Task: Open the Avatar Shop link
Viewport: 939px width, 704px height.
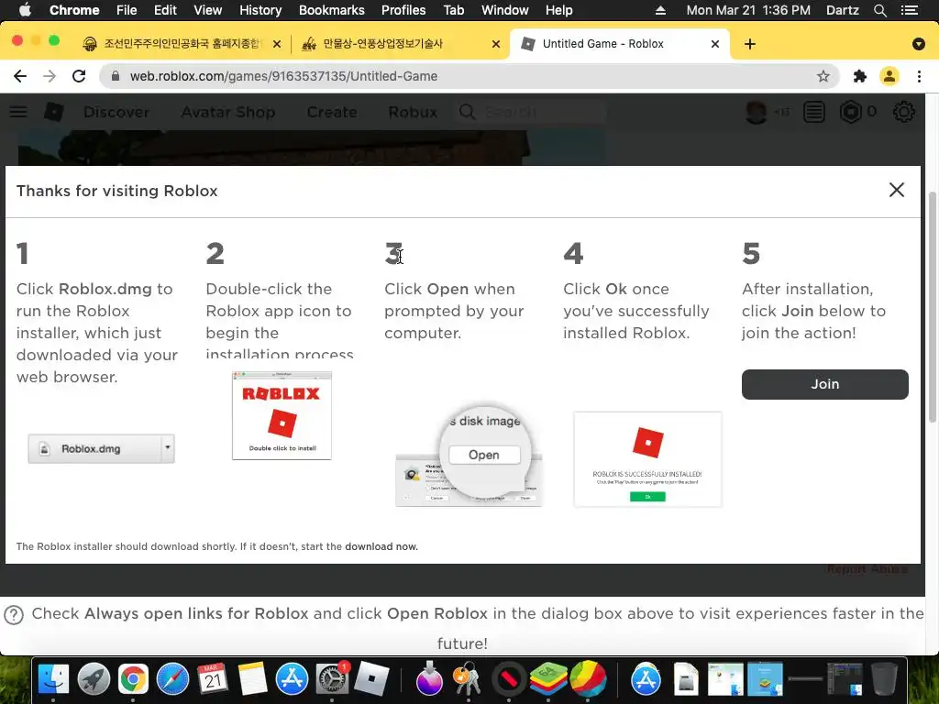Action: coord(228,112)
